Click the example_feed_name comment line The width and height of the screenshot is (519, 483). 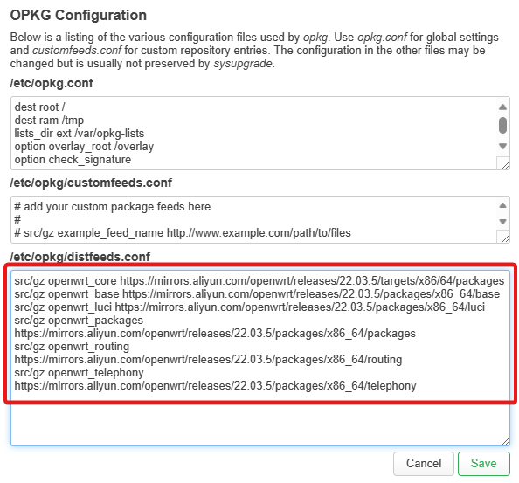click(183, 233)
